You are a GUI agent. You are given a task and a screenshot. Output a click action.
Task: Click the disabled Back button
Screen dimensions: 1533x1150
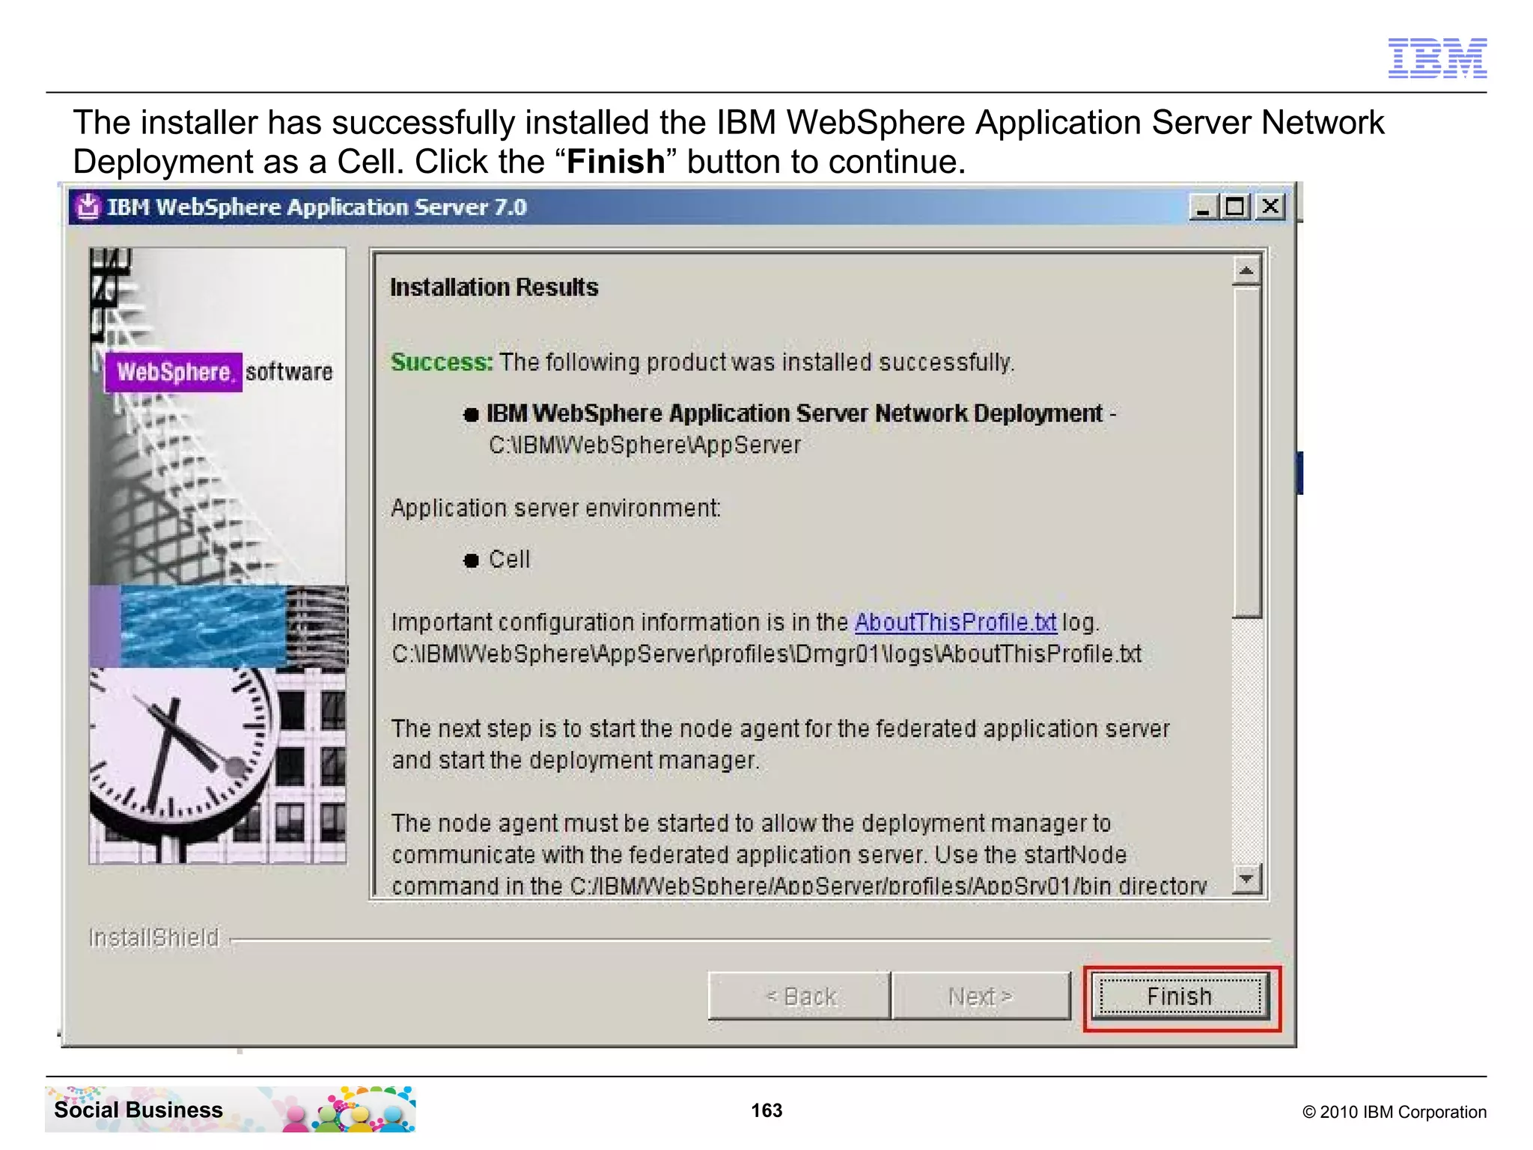(799, 997)
